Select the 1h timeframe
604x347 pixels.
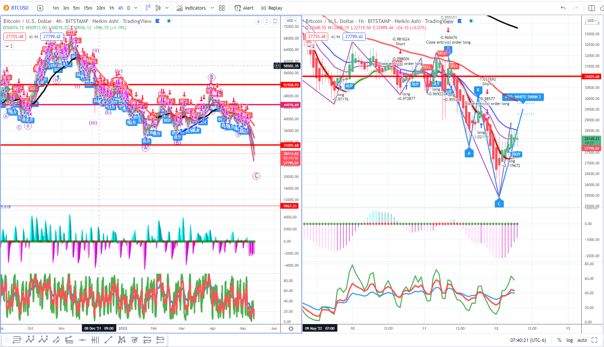[x=112, y=8]
